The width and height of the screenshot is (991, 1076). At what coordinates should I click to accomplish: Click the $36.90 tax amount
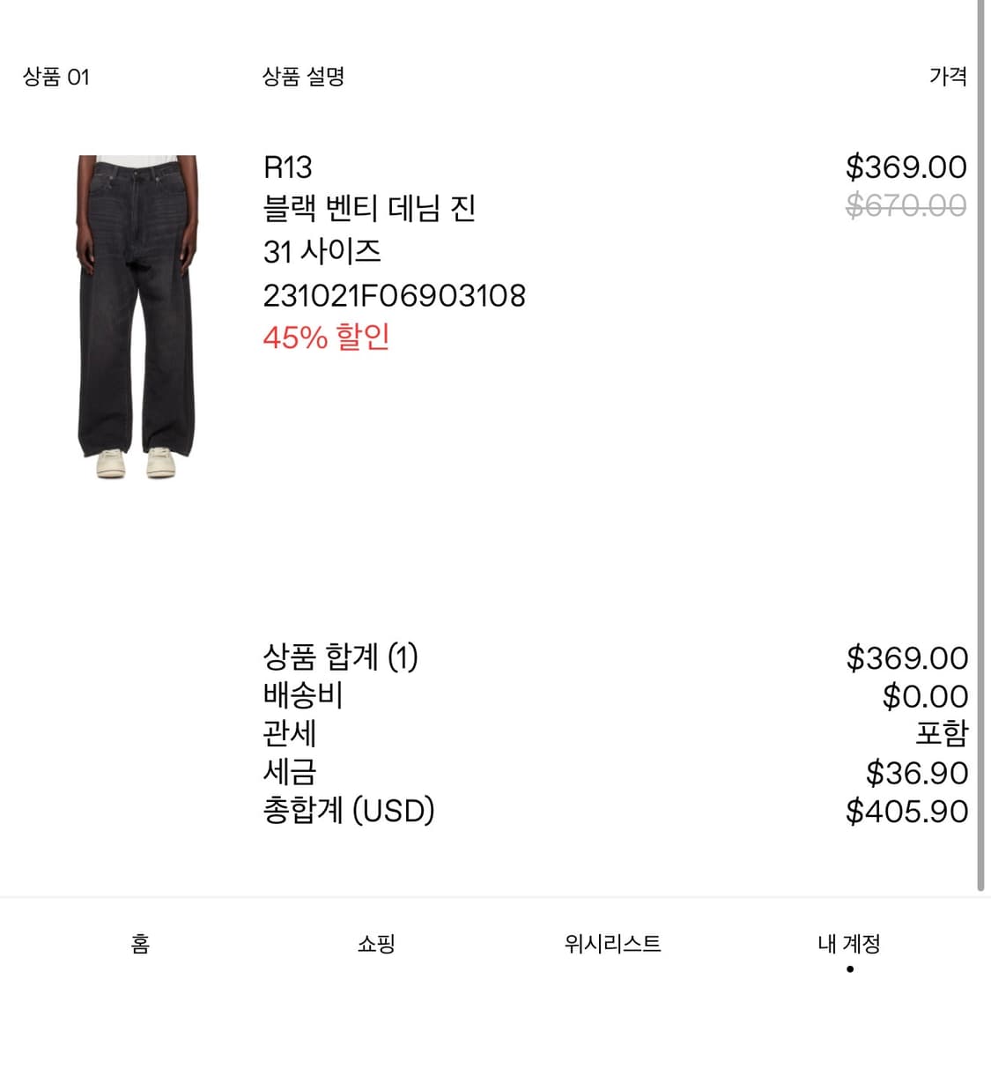click(x=916, y=773)
